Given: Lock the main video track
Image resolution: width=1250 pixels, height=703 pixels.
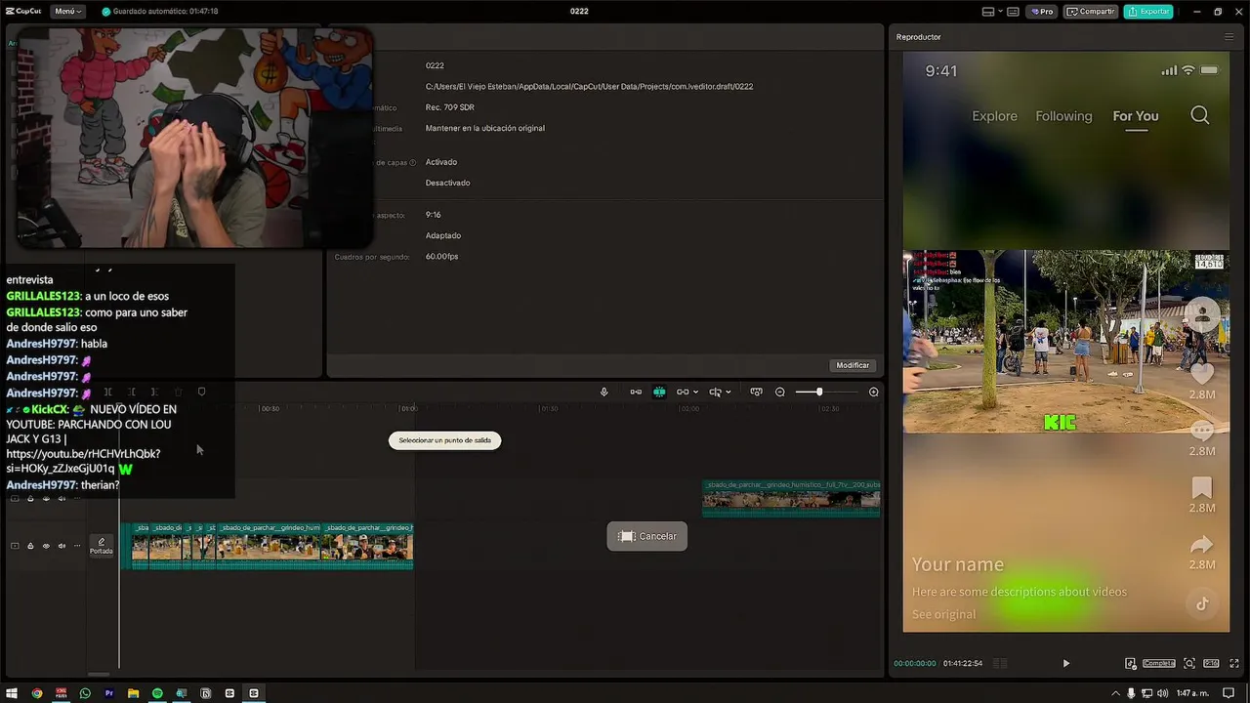Looking at the screenshot, I should (30, 546).
